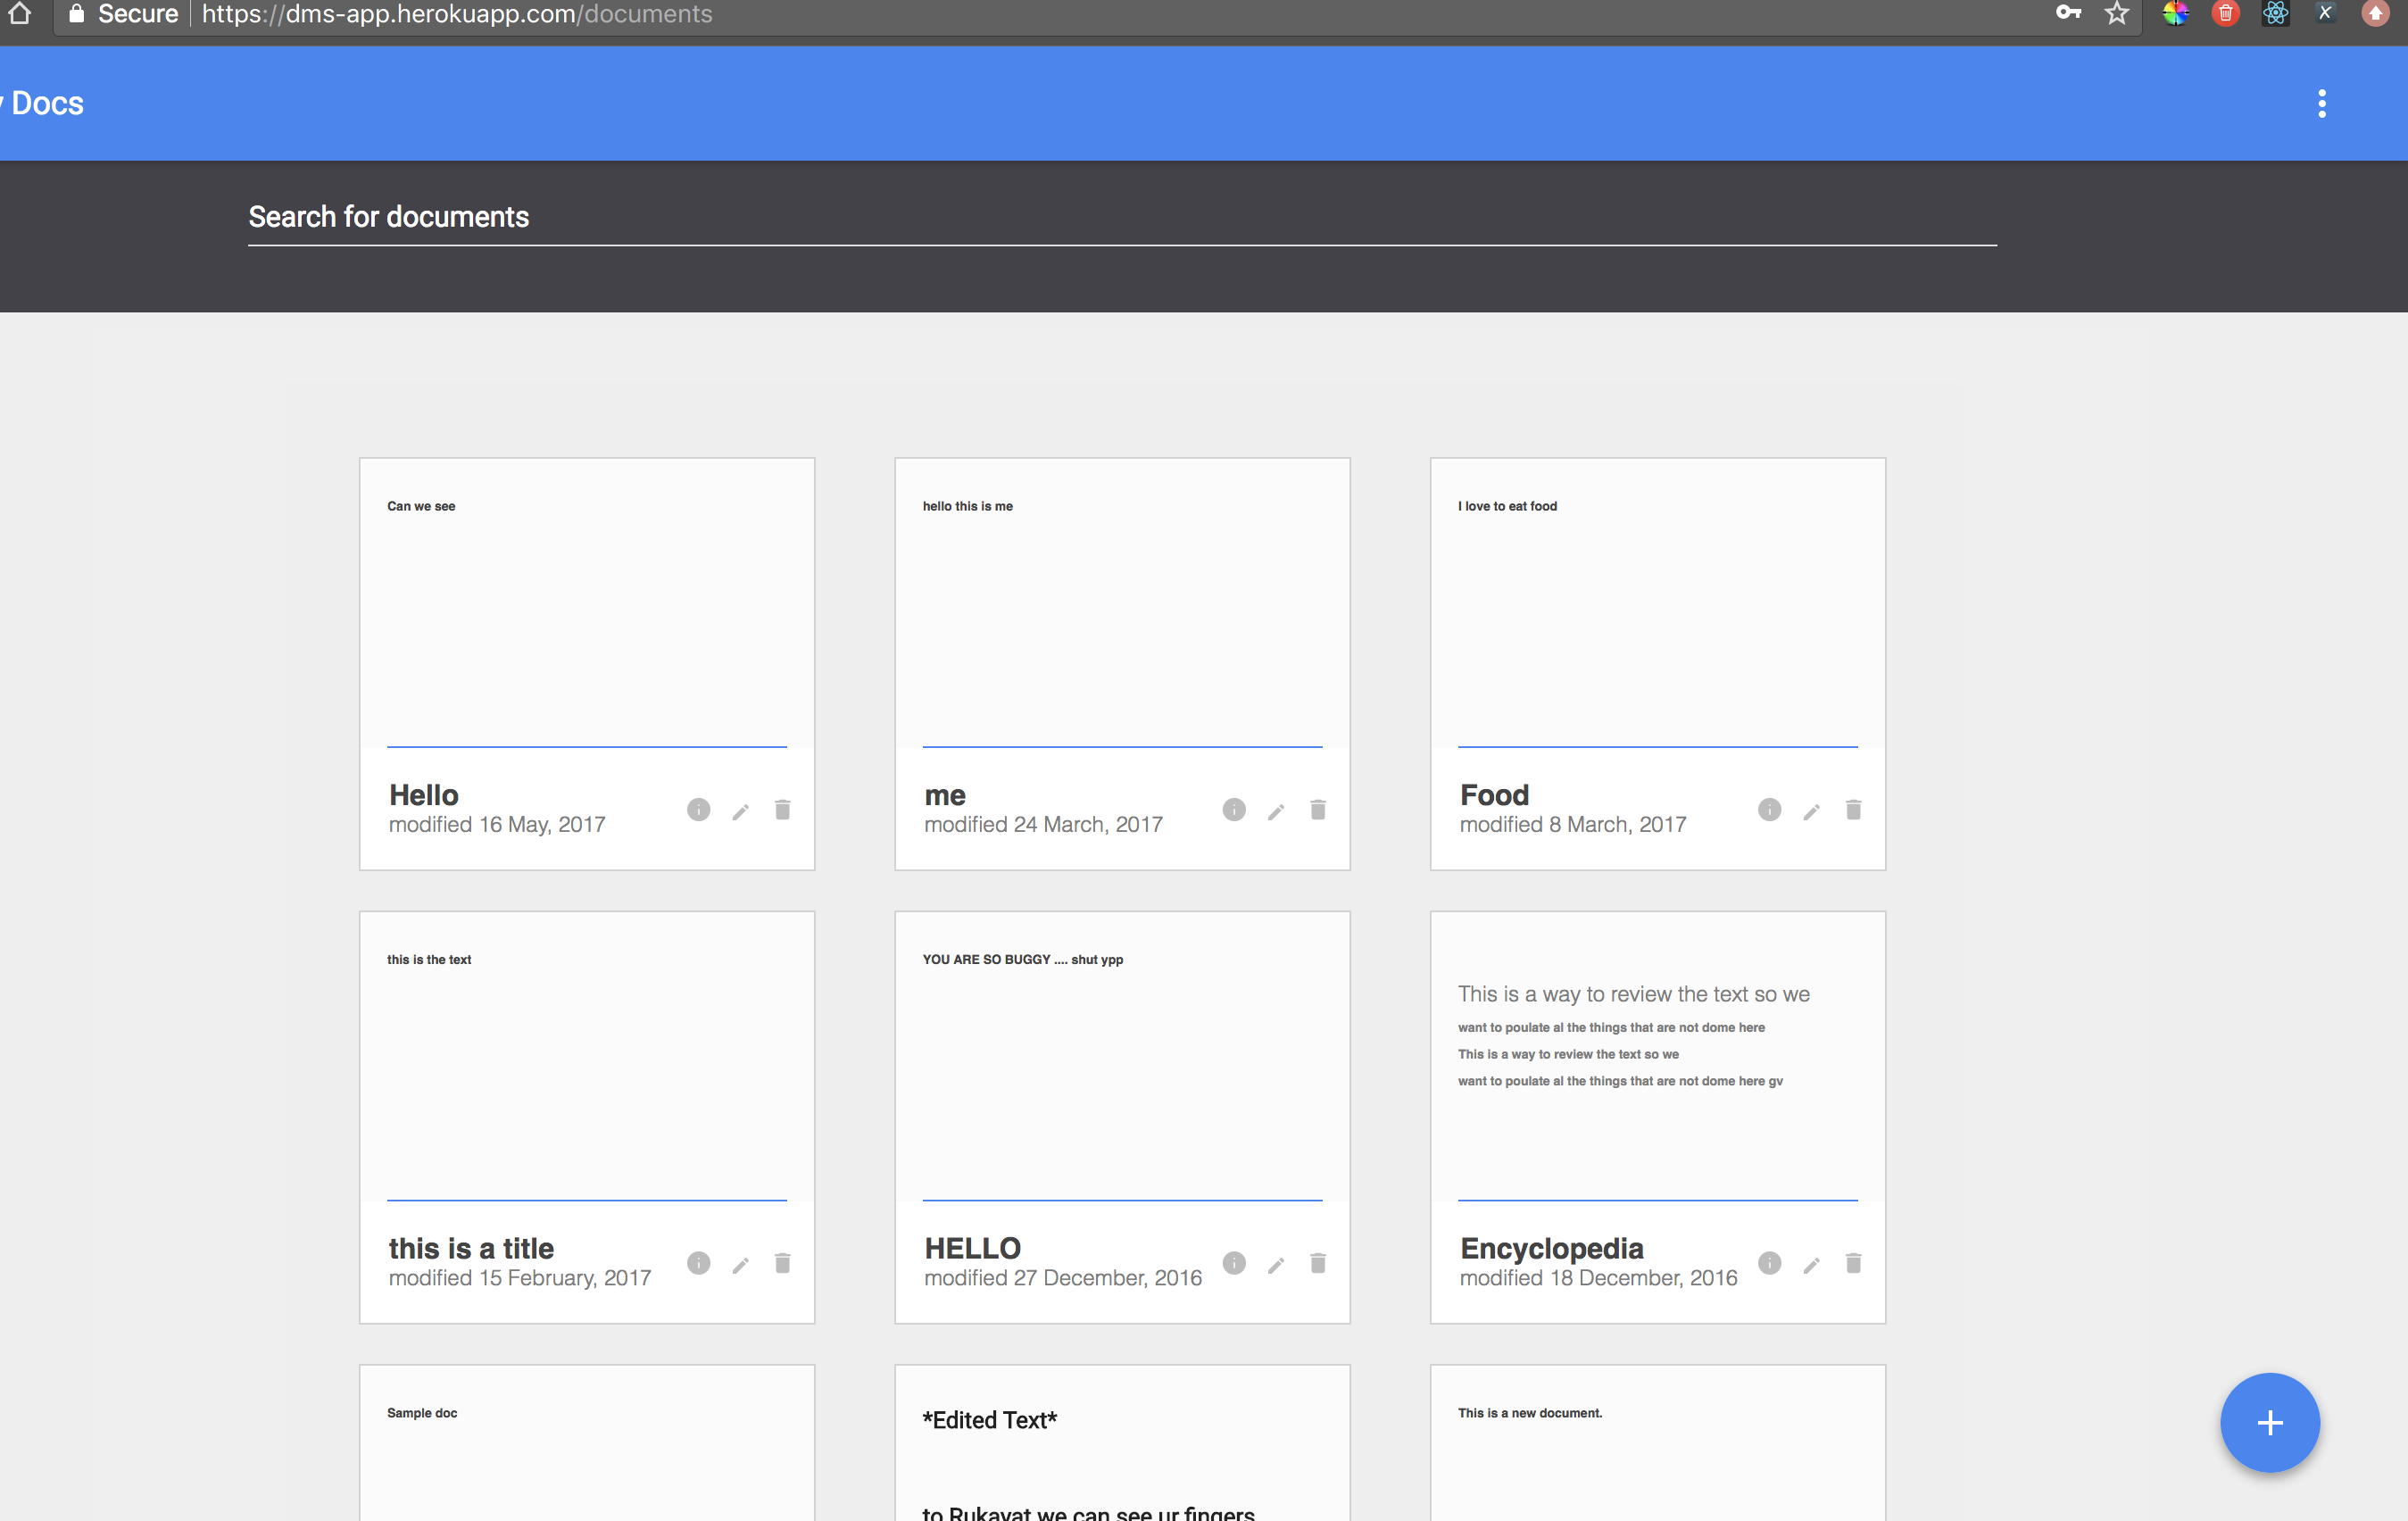Screen dimensions: 2408x1521
Task: Delete the Food document
Action: tap(1852, 809)
